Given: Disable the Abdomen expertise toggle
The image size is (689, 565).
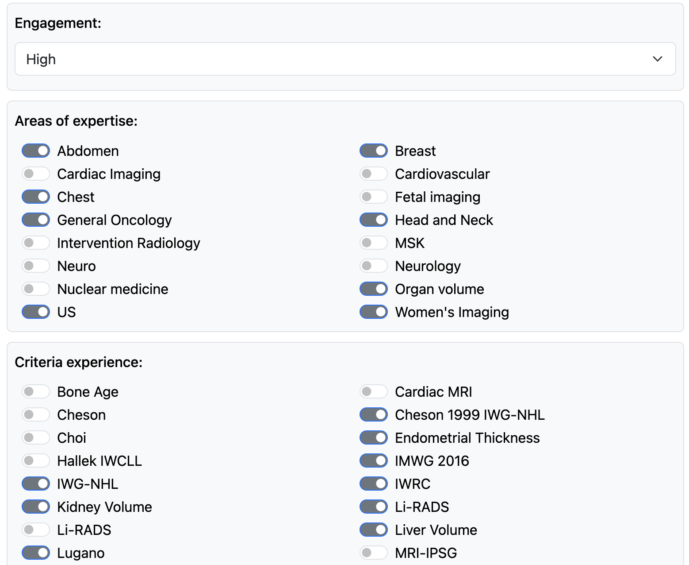Looking at the screenshot, I should click(x=36, y=151).
